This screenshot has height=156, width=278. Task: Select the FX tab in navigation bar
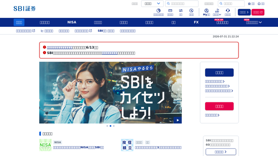(x=196, y=22)
